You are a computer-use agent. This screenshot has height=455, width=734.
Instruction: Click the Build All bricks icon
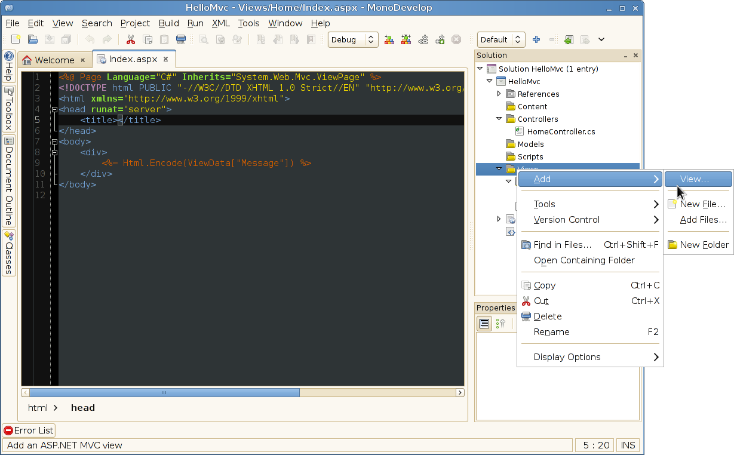389,39
